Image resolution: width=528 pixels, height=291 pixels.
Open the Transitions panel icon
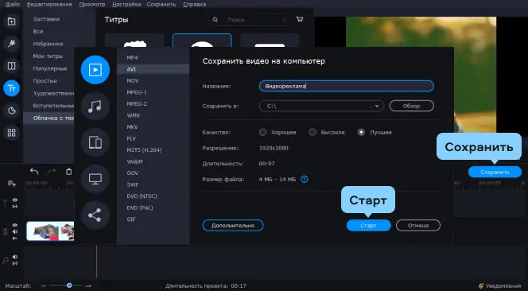point(11,66)
